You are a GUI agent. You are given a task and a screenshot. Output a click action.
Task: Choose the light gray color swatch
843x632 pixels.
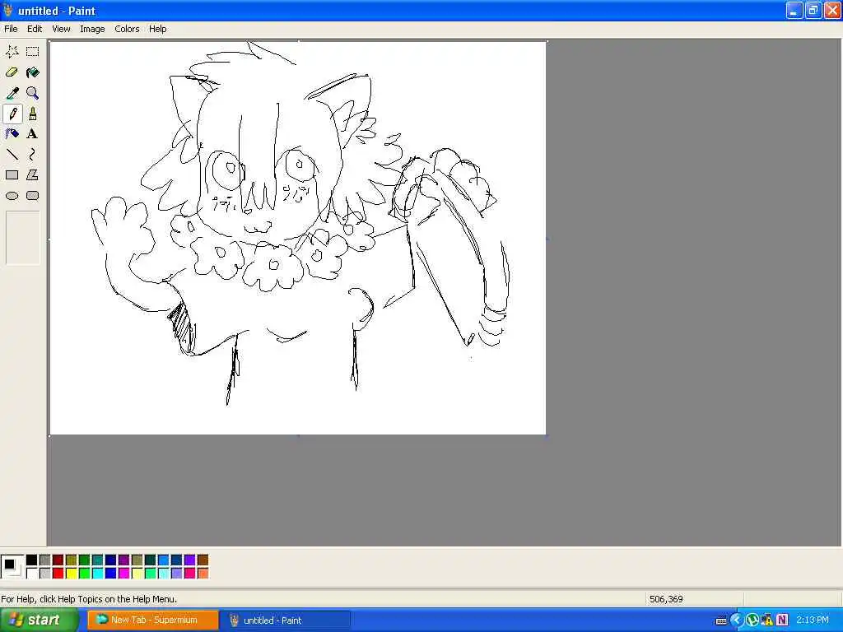[44, 574]
